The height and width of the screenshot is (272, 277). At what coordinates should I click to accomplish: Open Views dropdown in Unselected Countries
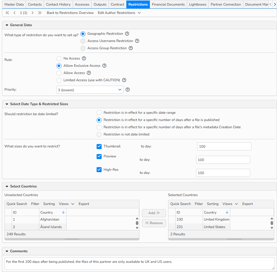click(x=67, y=204)
